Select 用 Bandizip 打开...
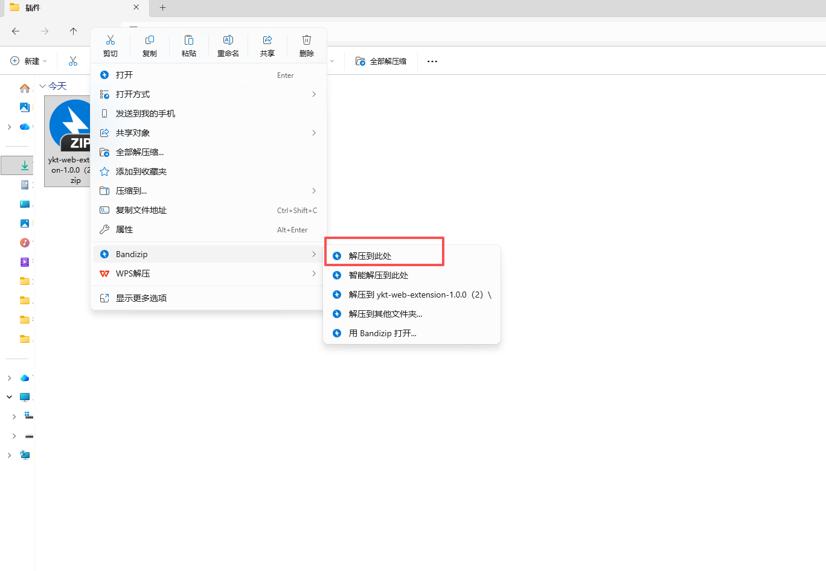The image size is (826, 571). [412, 333]
